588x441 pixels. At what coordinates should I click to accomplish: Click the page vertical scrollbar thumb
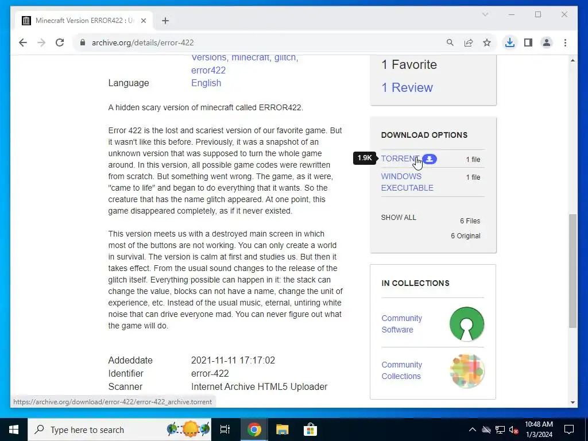click(572, 271)
